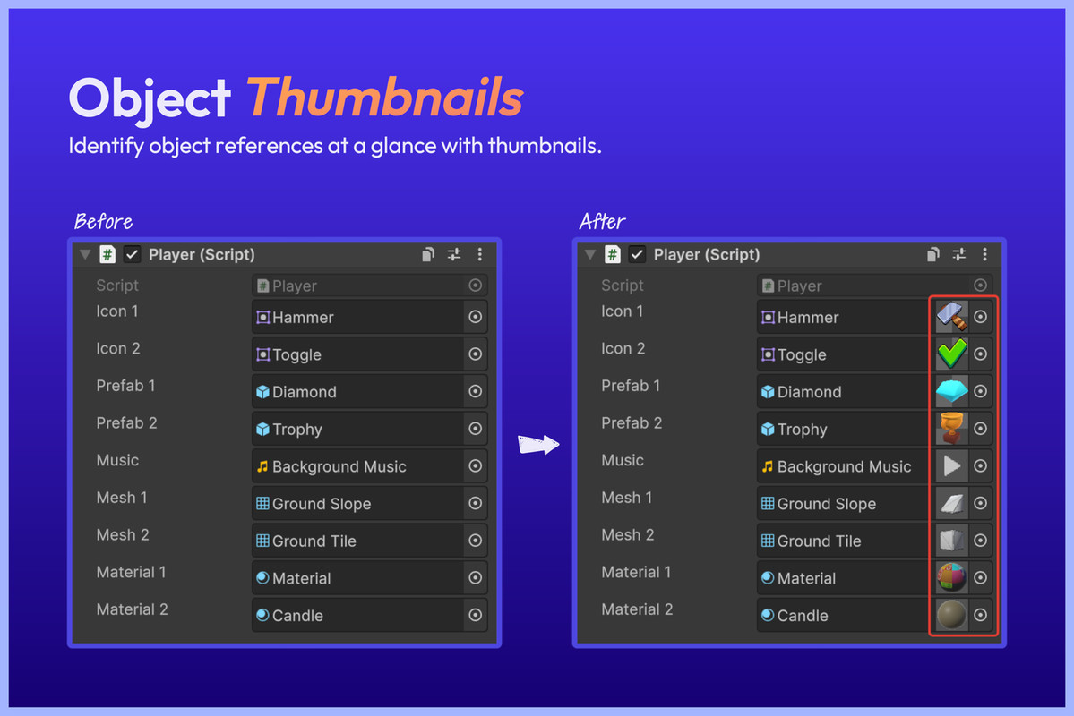Click the colorful Material sphere thumbnail
The image size is (1074, 716).
point(951,578)
